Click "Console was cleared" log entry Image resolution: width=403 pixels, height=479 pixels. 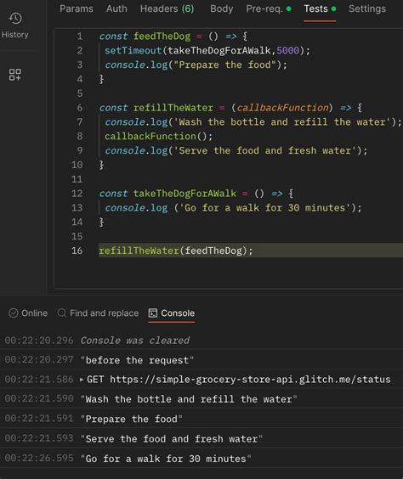coord(135,341)
